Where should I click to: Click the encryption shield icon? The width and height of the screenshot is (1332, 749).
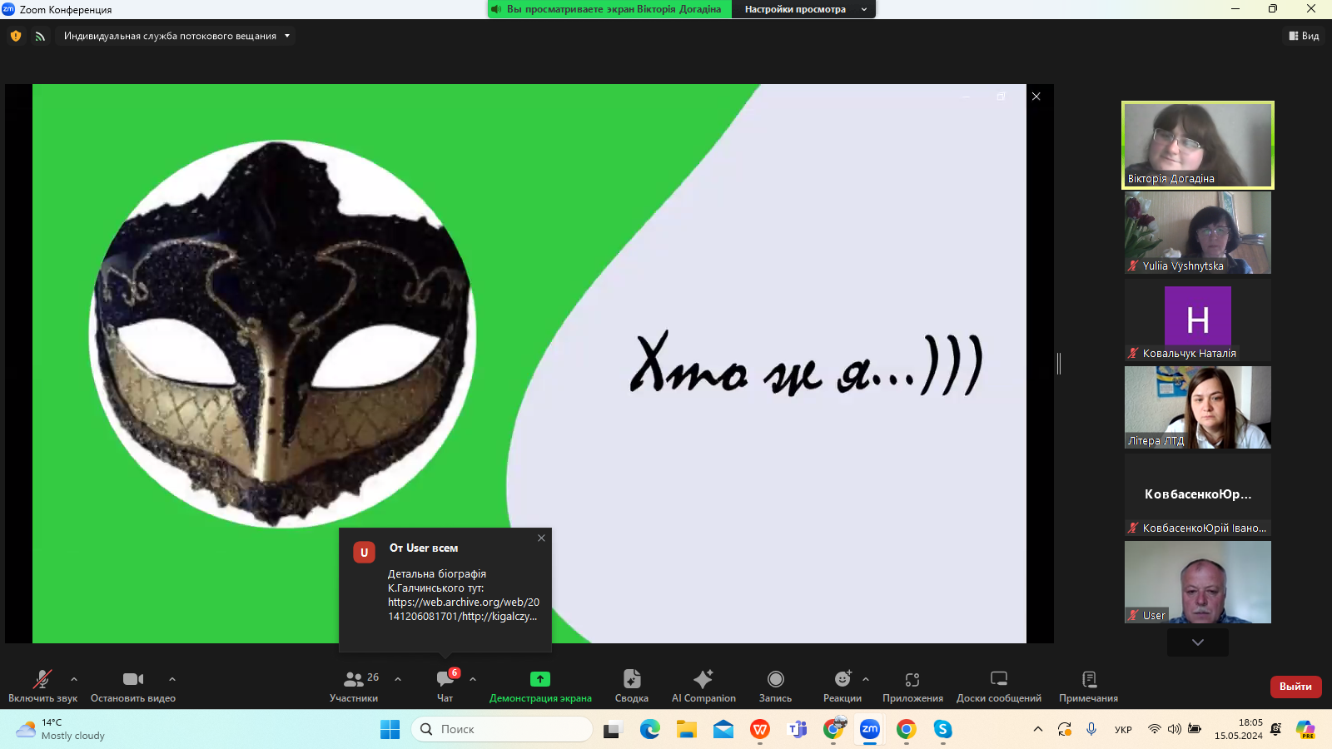click(16, 36)
